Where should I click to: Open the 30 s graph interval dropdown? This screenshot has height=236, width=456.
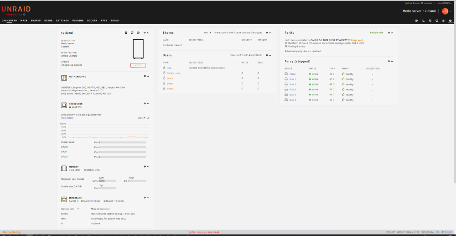(141, 118)
